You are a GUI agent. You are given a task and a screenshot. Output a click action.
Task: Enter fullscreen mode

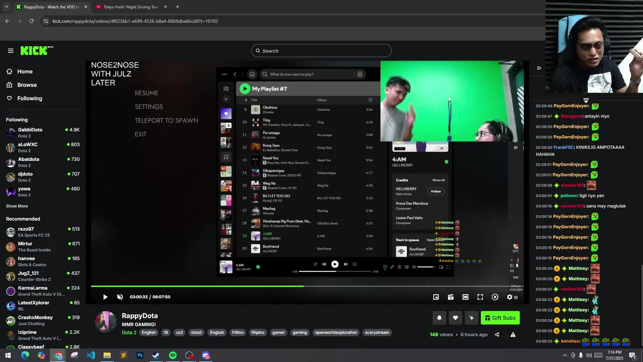click(480, 297)
